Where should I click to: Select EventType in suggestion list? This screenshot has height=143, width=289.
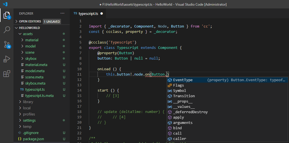[228, 80]
